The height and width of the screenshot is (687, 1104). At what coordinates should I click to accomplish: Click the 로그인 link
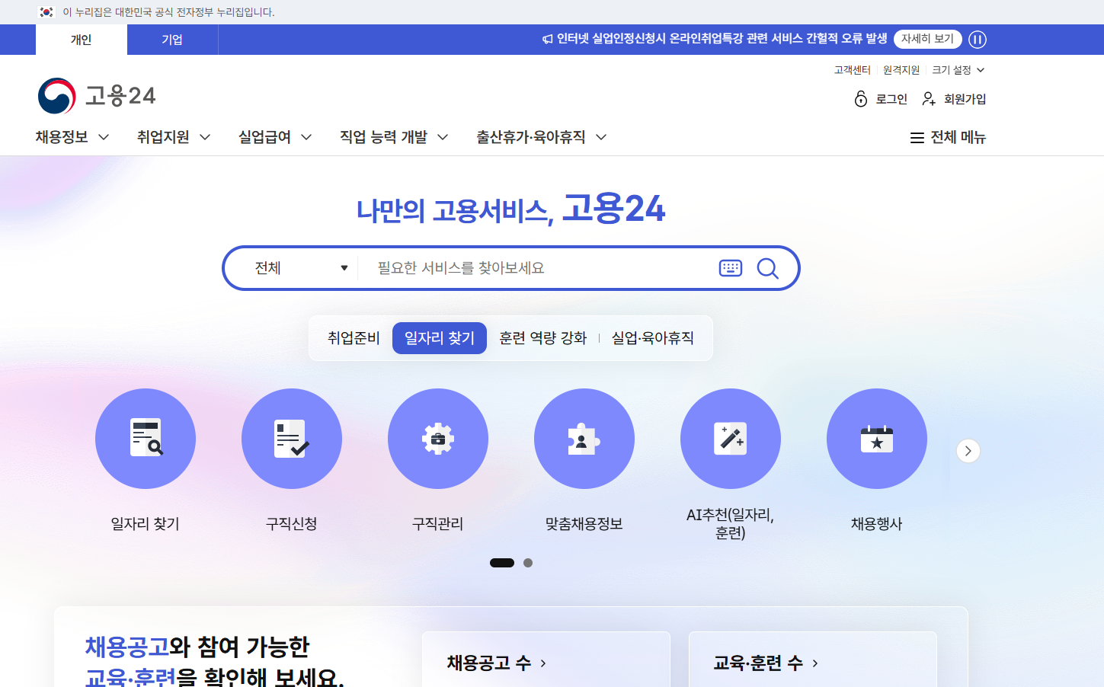(x=891, y=99)
